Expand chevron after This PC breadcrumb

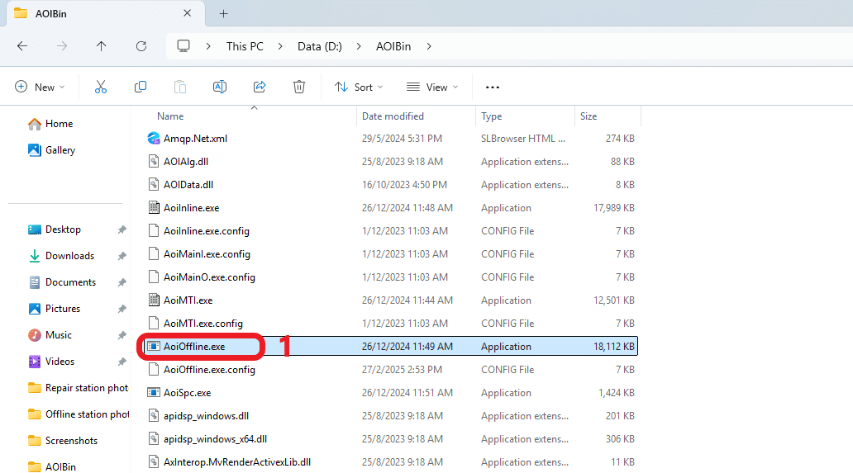(280, 46)
